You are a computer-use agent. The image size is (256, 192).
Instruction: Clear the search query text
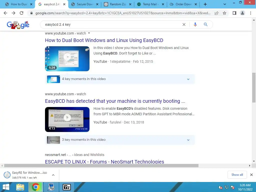[184, 24]
